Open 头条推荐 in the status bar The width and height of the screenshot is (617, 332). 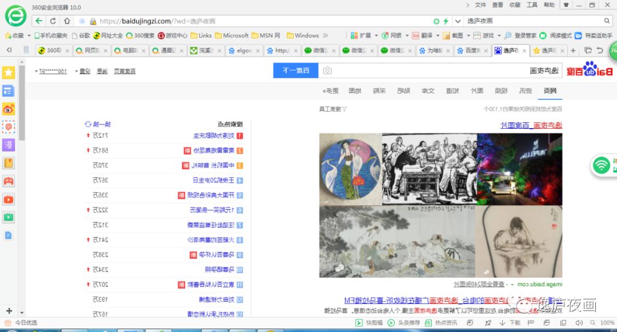coord(404,322)
